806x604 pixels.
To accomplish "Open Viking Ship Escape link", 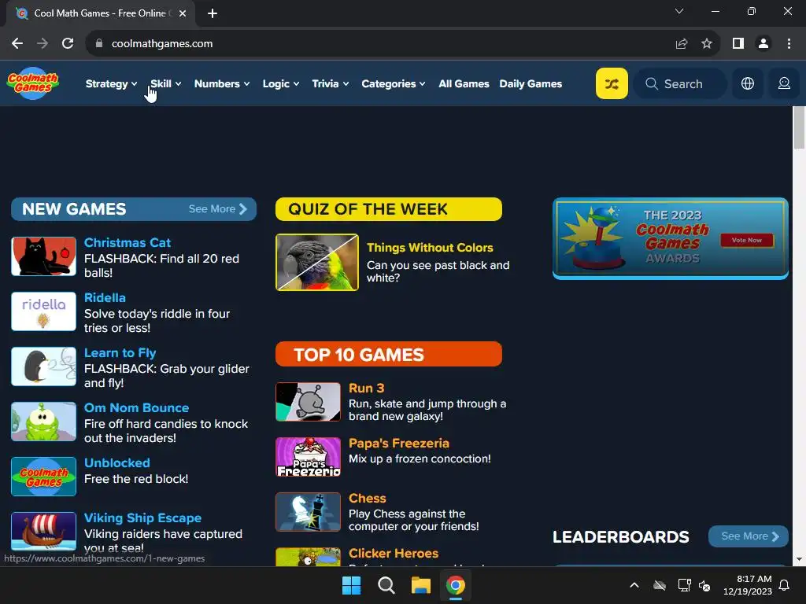I will 142,517.
